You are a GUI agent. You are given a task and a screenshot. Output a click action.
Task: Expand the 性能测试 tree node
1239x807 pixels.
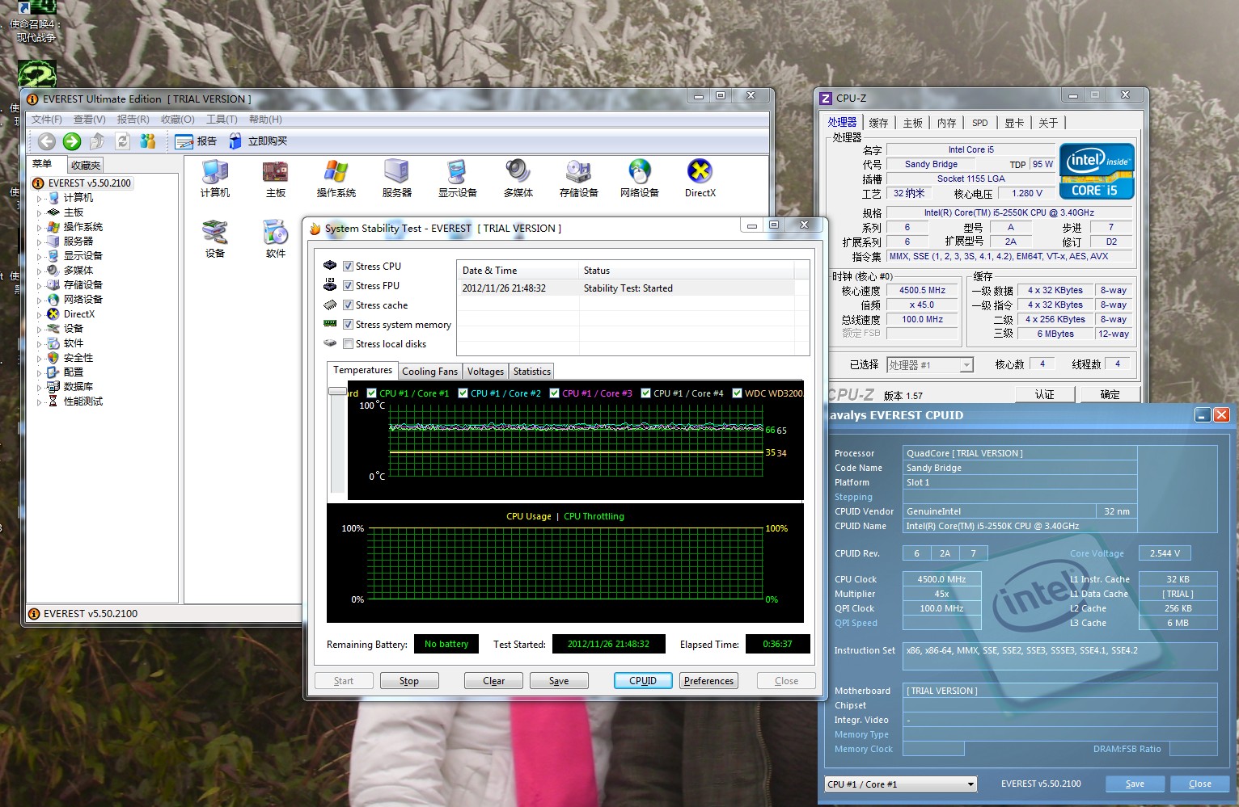(39, 402)
